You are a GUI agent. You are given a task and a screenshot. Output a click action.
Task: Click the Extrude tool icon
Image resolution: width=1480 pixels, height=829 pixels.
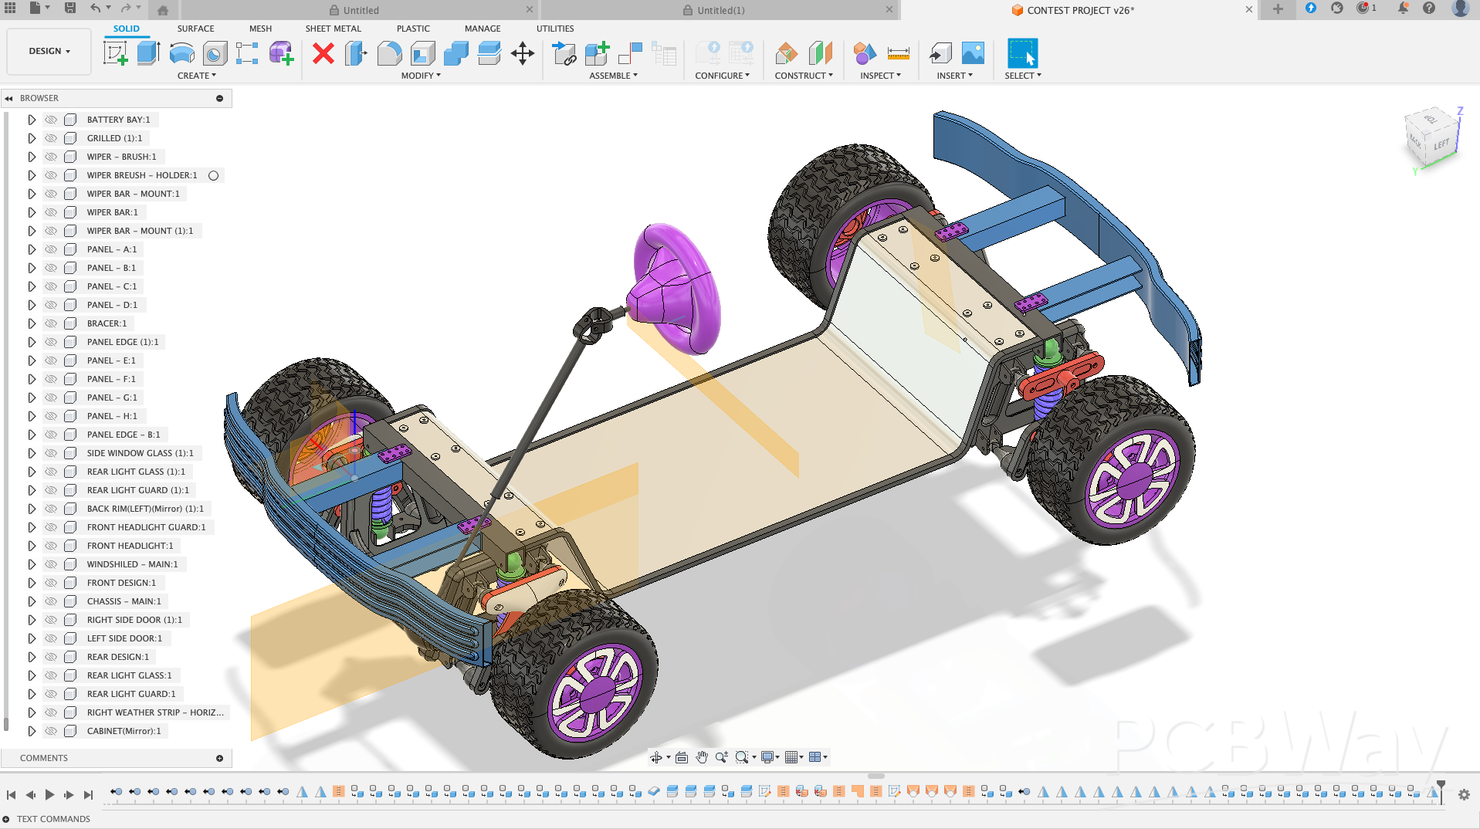[148, 53]
